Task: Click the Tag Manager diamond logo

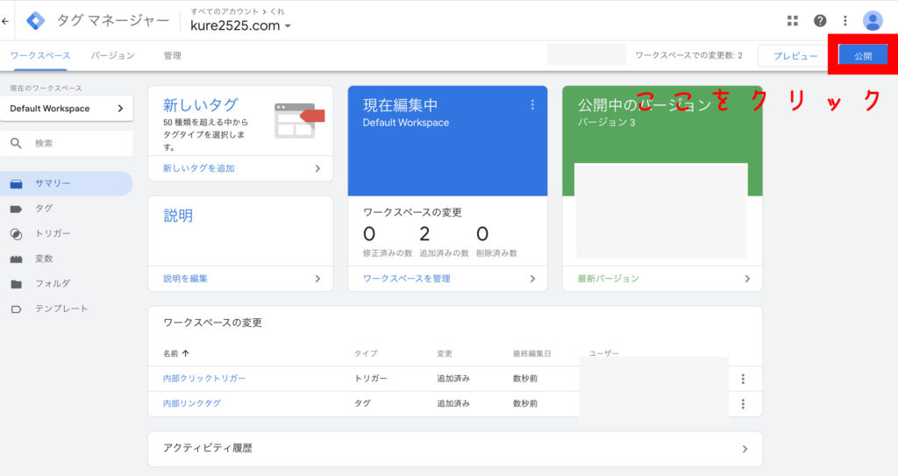Action: pos(35,21)
